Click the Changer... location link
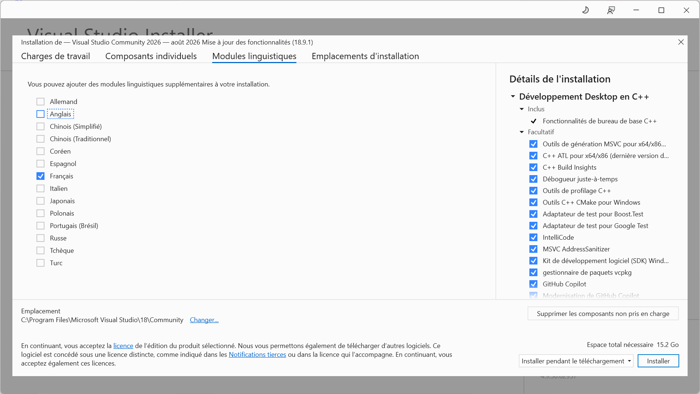This screenshot has width=700, height=394. [x=204, y=320]
